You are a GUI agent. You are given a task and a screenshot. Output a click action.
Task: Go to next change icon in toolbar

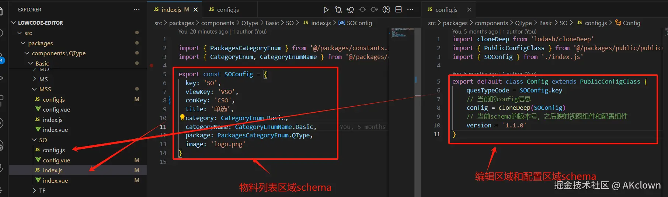[x=374, y=10]
